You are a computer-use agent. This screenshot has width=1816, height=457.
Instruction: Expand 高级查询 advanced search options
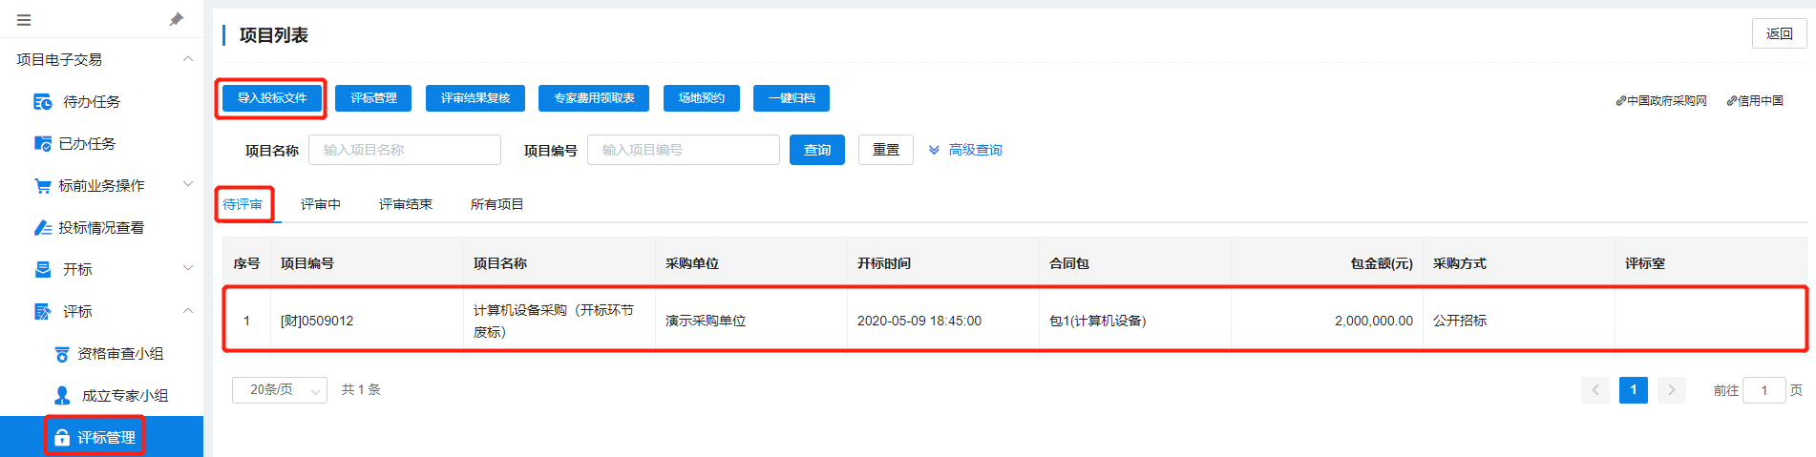pyautogui.click(x=965, y=151)
